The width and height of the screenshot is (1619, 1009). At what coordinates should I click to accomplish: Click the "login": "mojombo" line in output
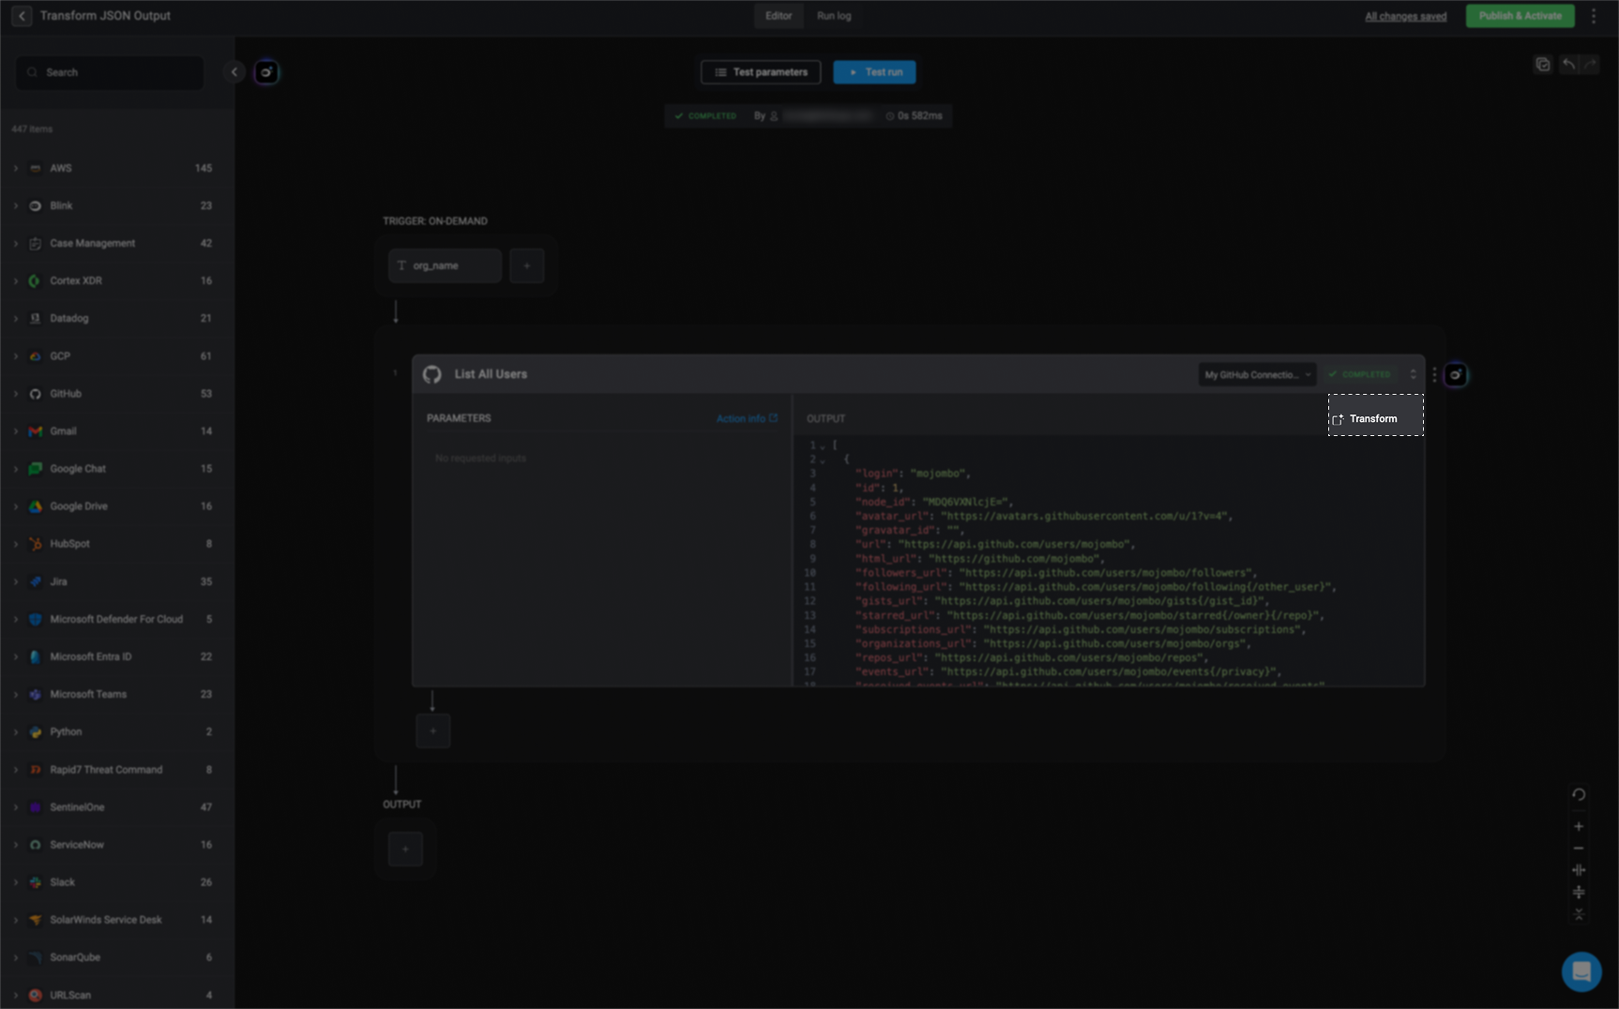tap(913, 474)
